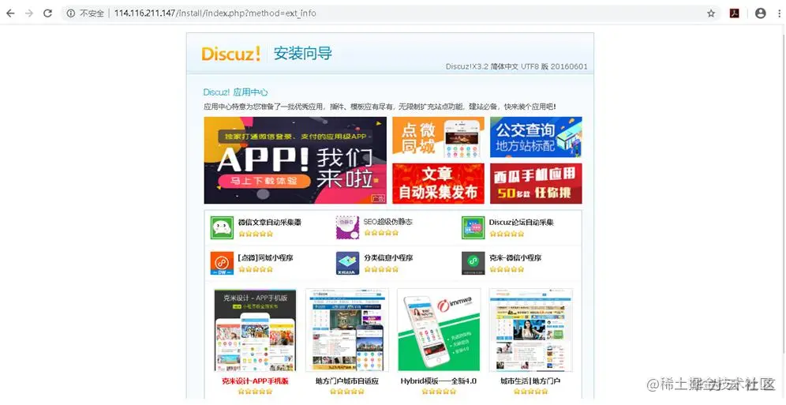Open the 地方门户城市自适应 template preview
The height and width of the screenshot is (405, 786).
click(x=347, y=330)
